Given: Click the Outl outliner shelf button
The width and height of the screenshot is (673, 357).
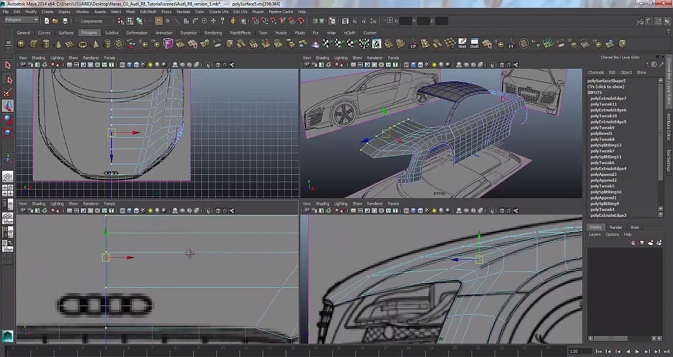Looking at the screenshot, I should click(474, 44).
